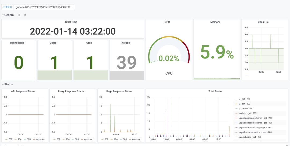Toggle 200 series in API Response Status legend
This screenshot has width=290, height=146.
[9, 139]
